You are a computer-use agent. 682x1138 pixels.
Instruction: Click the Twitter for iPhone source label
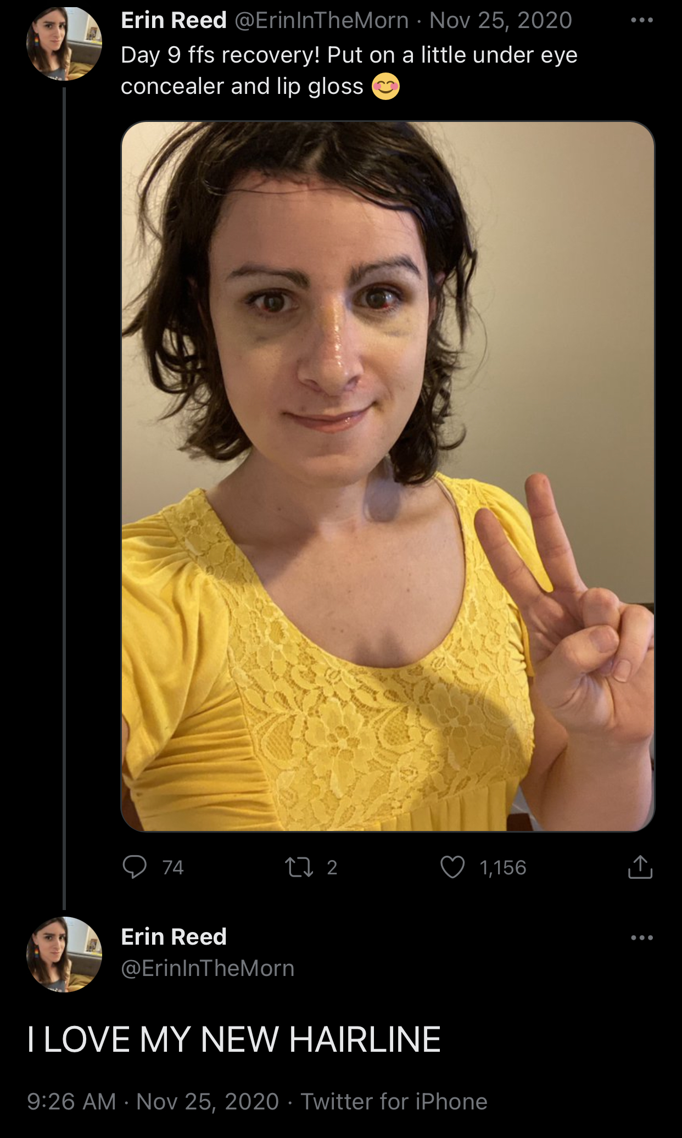[394, 1102]
